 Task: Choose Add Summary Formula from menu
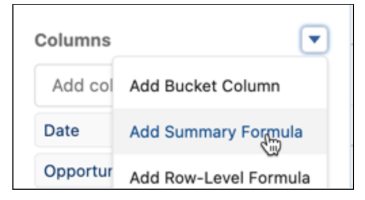coord(216,132)
